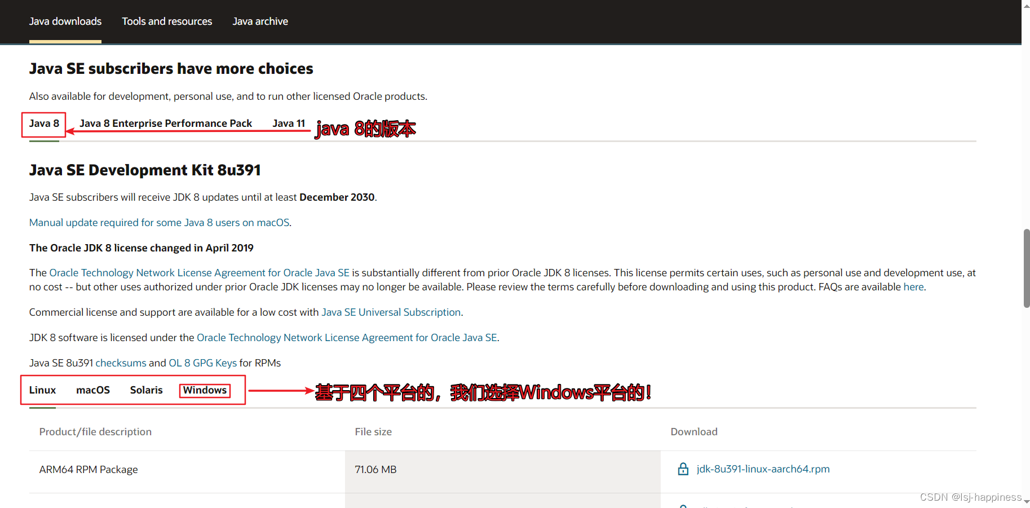
Task: Select Java 8 Enterprise Performance Pack tab
Action: tap(166, 123)
